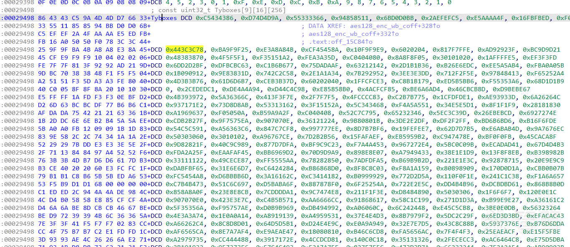Image resolution: width=570 pixels, height=247 pixels.
Task: Click value 0xBA9F9F25
Action: point(230,50)
